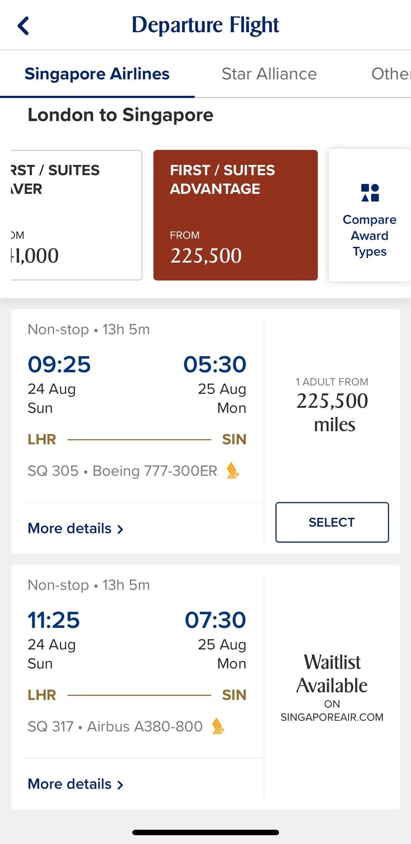Select the Singapore Airlines tab

(x=97, y=74)
